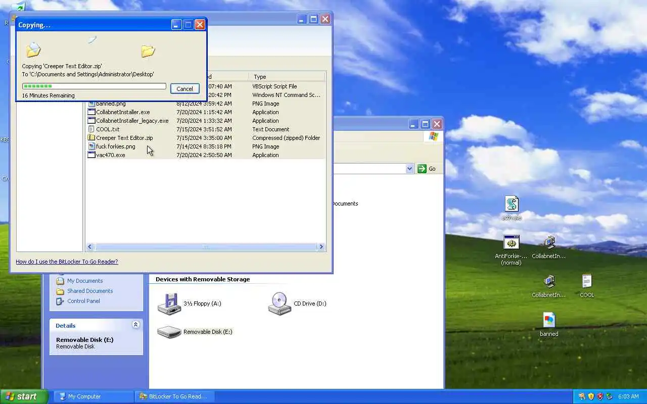Click the Go button in My Computer
Viewport: 647px width, 404px height.
point(427,169)
